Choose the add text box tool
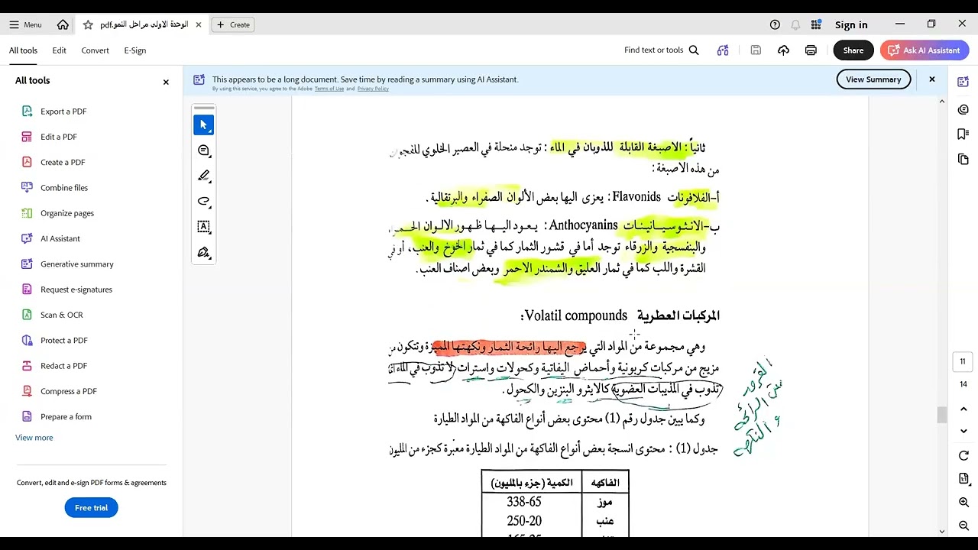978x550 pixels. (203, 227)
